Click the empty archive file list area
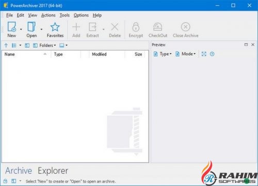This screenshot has width=258, height=186. 75,110
